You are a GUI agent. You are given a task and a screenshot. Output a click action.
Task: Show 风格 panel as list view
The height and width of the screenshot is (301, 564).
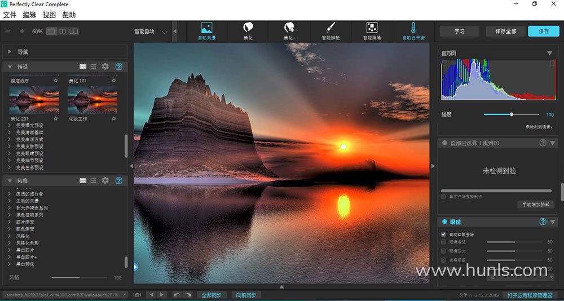[x=93, y=180]
